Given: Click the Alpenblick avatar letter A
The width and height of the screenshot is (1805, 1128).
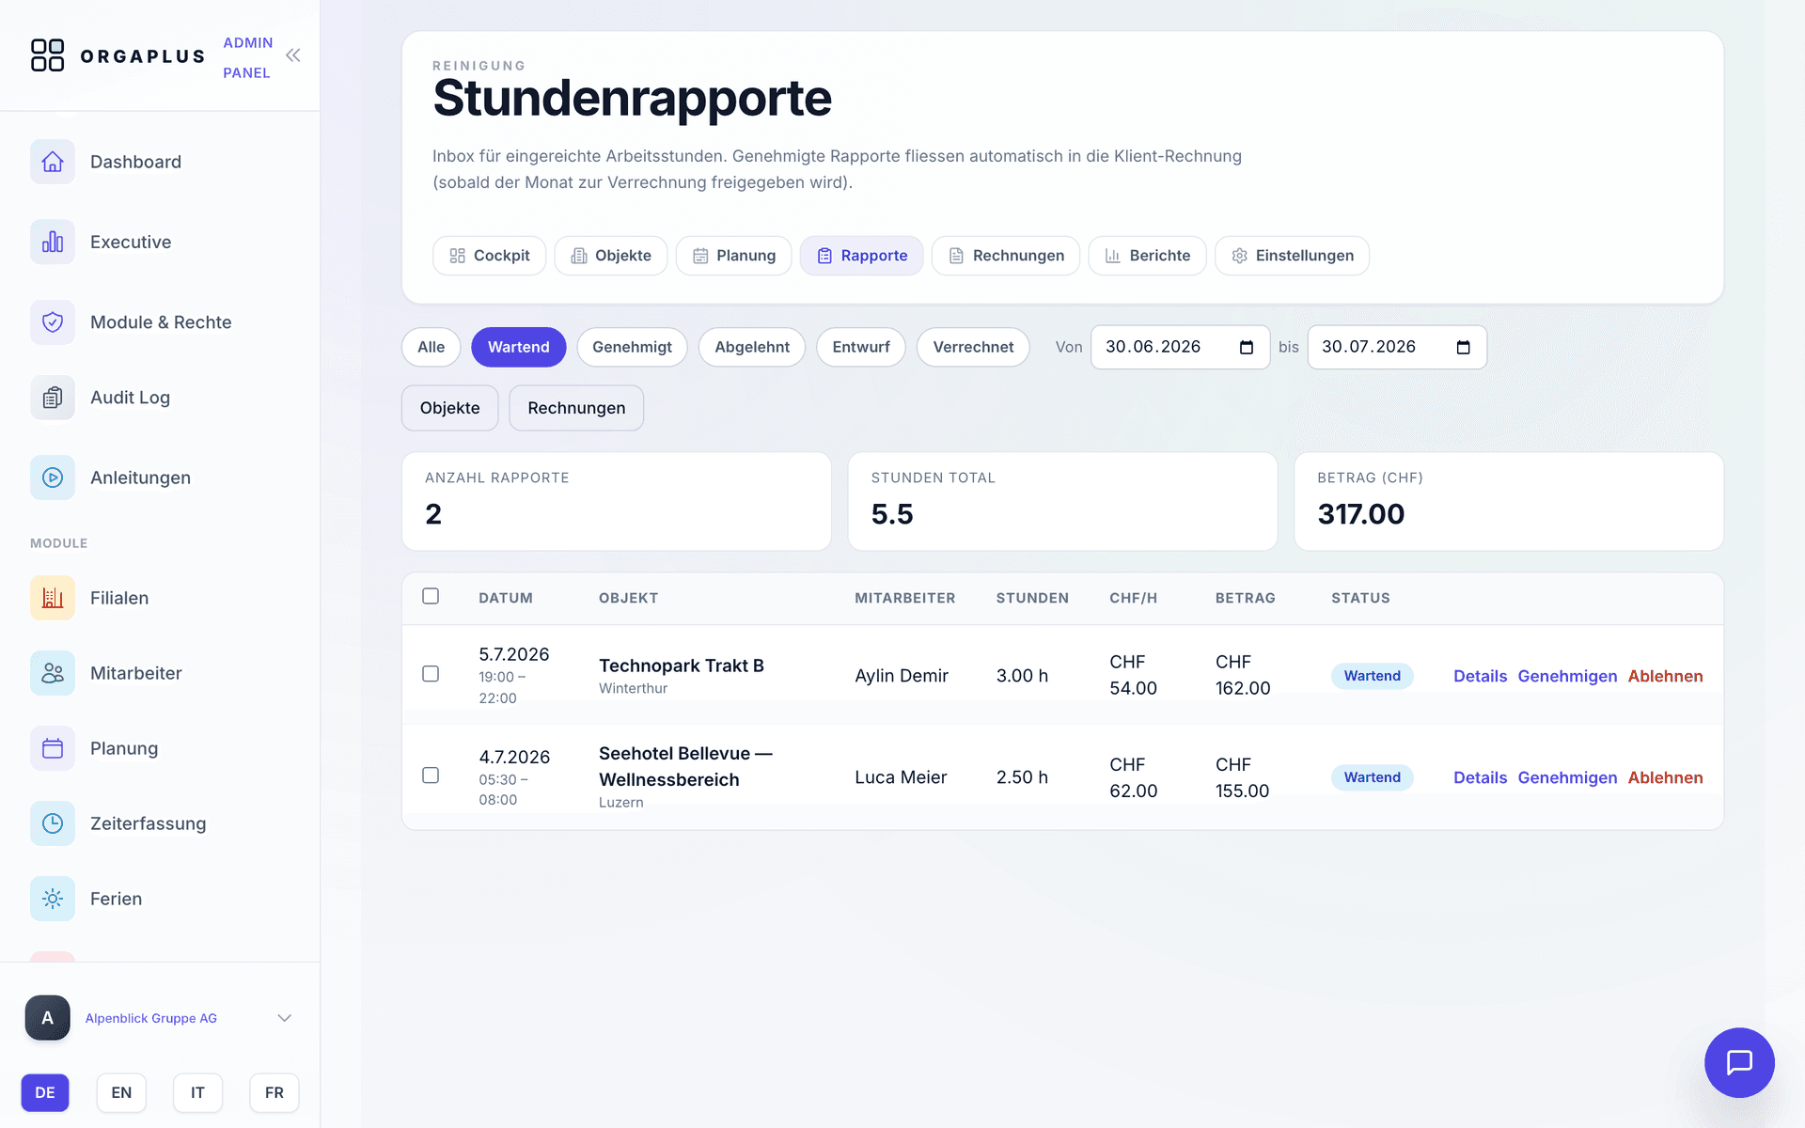Looking at the screenshot, I should pyautogui.click(x=48, y=1018).
